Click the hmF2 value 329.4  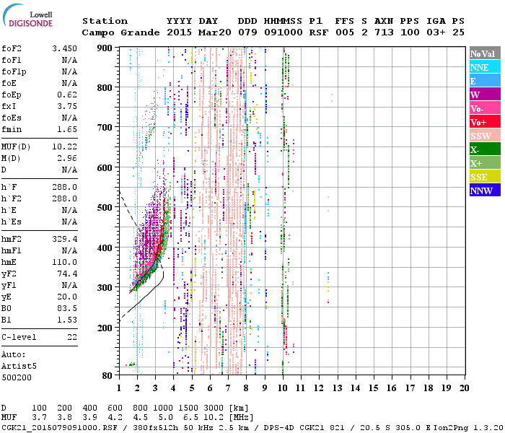tap(64, 240)
